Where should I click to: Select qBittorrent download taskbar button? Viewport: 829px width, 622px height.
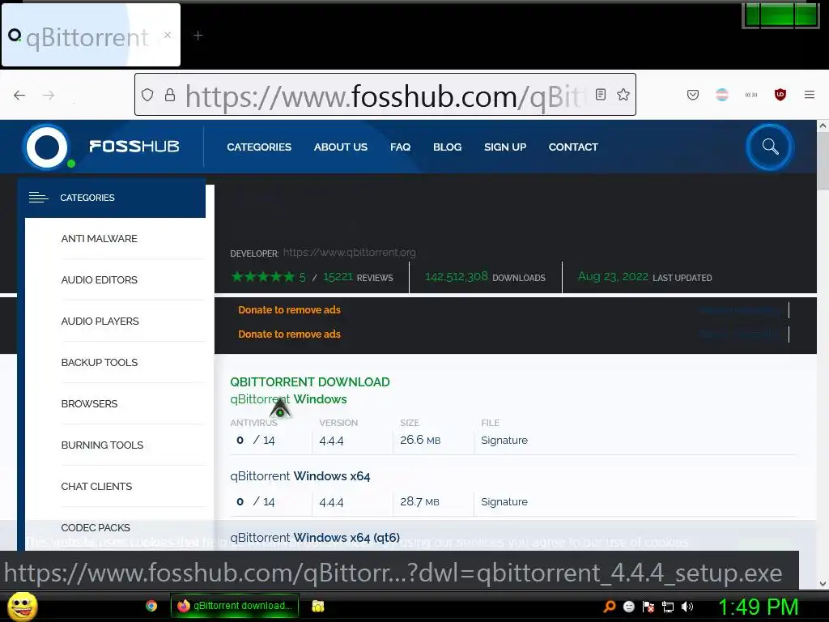[235, 606]
